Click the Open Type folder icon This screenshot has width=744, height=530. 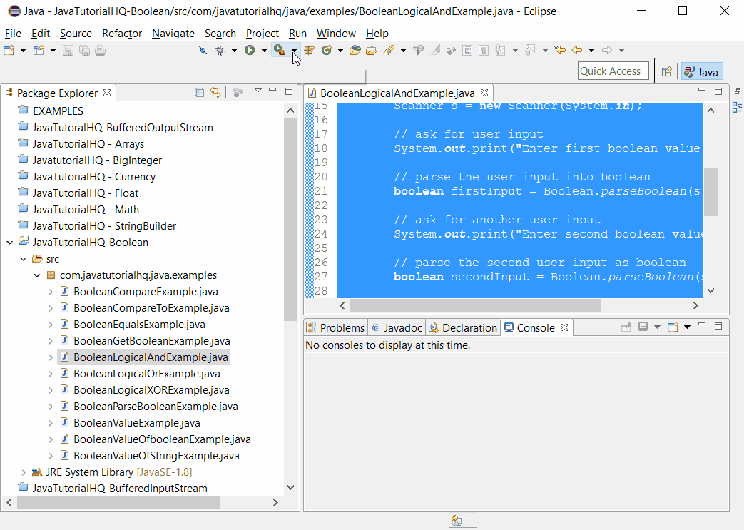pos(355,50)
